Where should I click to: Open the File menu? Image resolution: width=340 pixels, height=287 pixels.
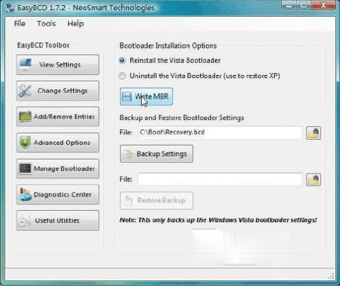click(x=20, y=24)
